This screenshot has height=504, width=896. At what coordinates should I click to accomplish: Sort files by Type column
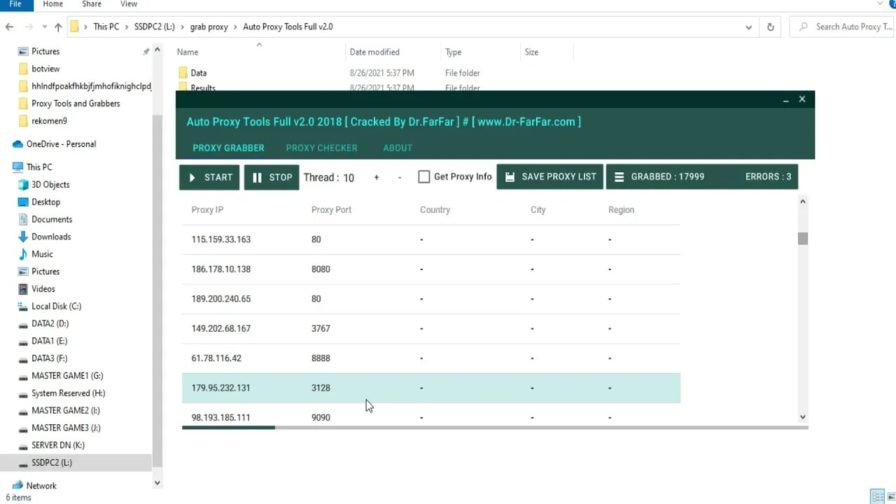(453, 52)
